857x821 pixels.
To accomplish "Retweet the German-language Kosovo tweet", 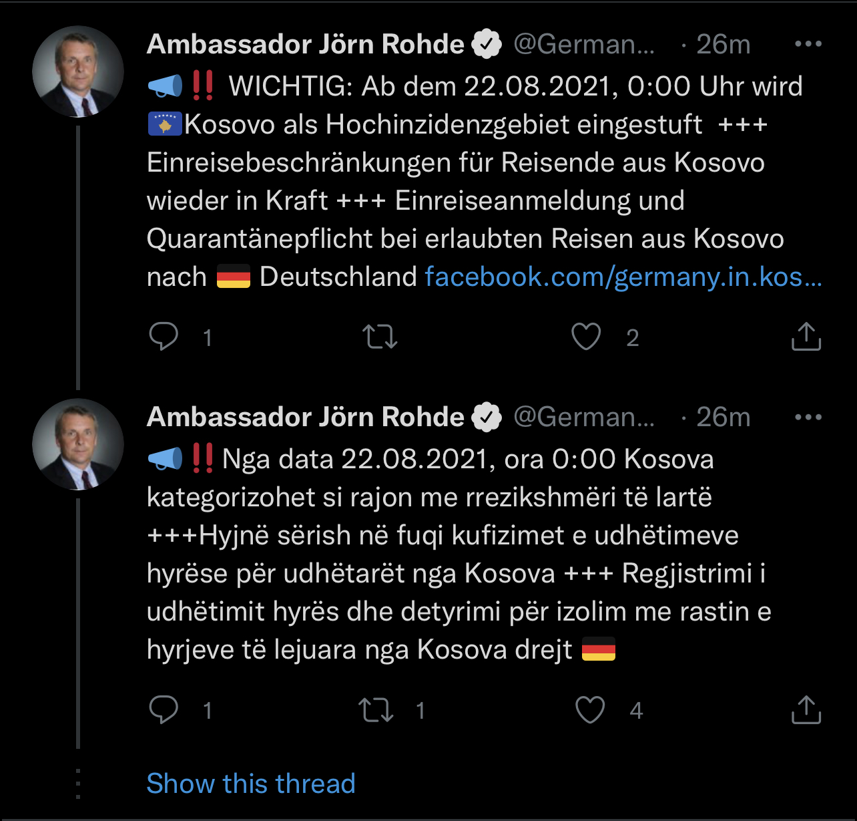I will [380, 337].
